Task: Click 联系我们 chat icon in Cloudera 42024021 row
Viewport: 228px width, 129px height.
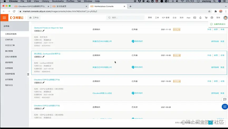Action: (133, 93)
